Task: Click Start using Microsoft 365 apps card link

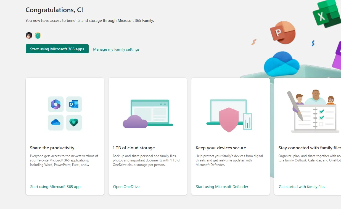Action: click(x=56, y=187)
